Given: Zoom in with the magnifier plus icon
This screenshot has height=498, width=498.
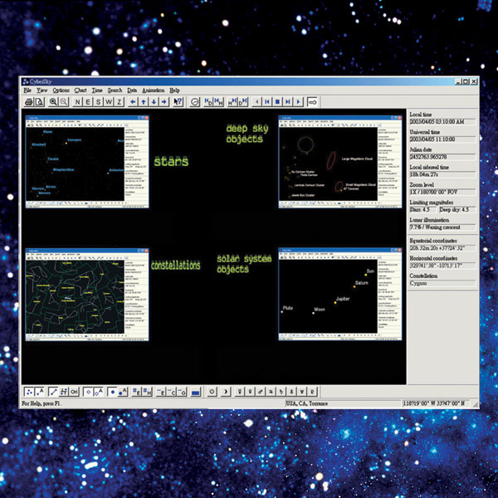Looking at the screenshot, I should (53, 101).
